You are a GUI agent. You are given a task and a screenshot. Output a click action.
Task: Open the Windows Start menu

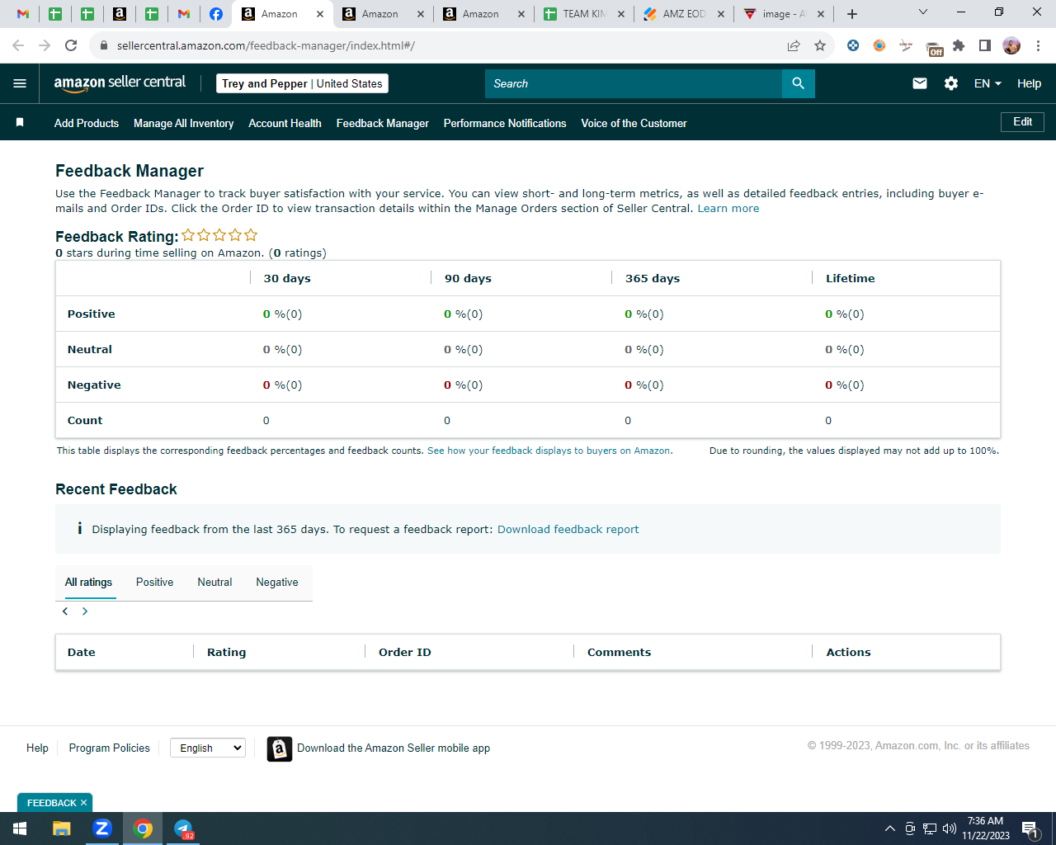pyautogui.click(x=20, y=828)
